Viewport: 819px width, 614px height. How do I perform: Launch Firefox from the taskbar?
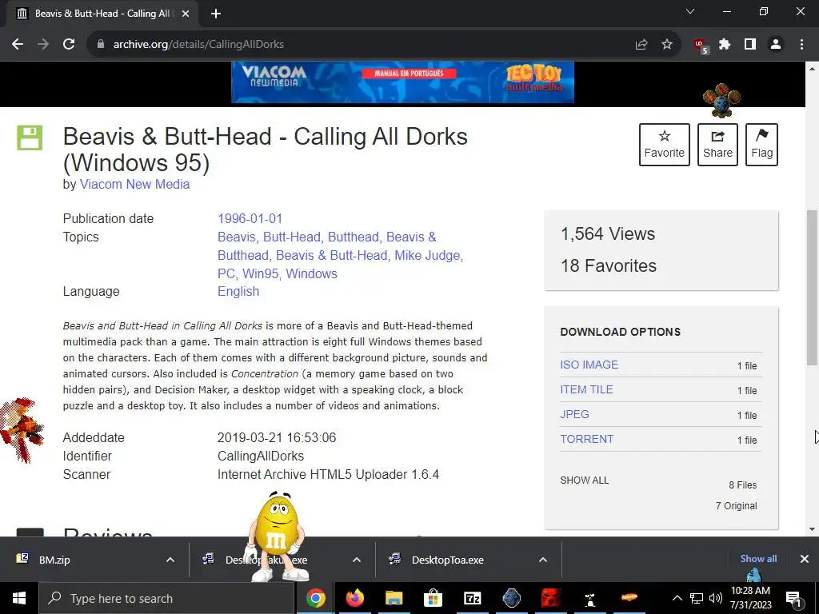pos(354,598)
